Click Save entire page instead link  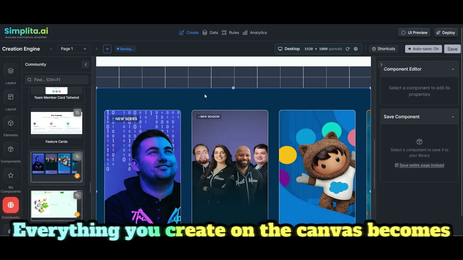coord(419,165)
